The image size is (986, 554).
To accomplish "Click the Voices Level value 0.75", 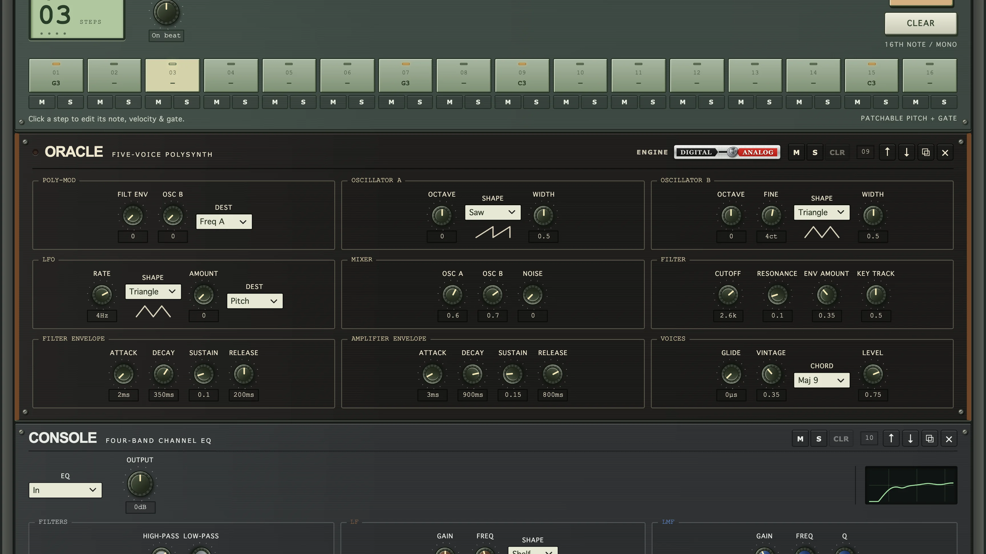I will [x=873, y=395].
